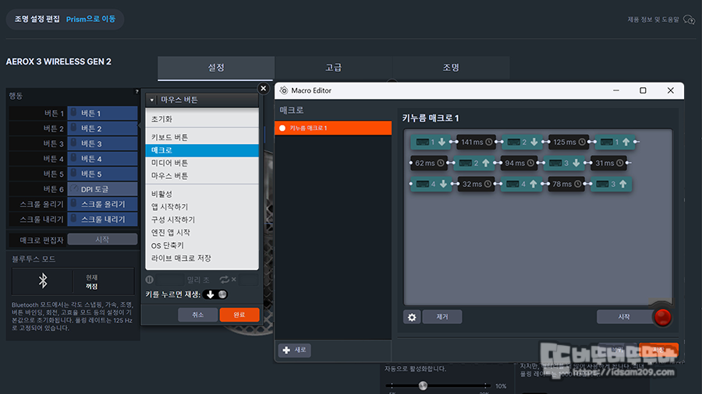702x394 pixels.
Task: Click the repeat count input field
Action: [x=249, y=280]
